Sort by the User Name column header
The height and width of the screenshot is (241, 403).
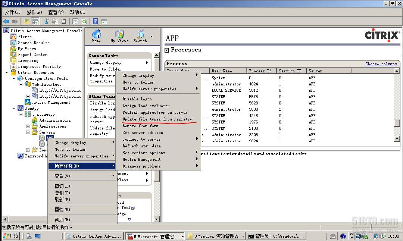click(x=228, y=71)
